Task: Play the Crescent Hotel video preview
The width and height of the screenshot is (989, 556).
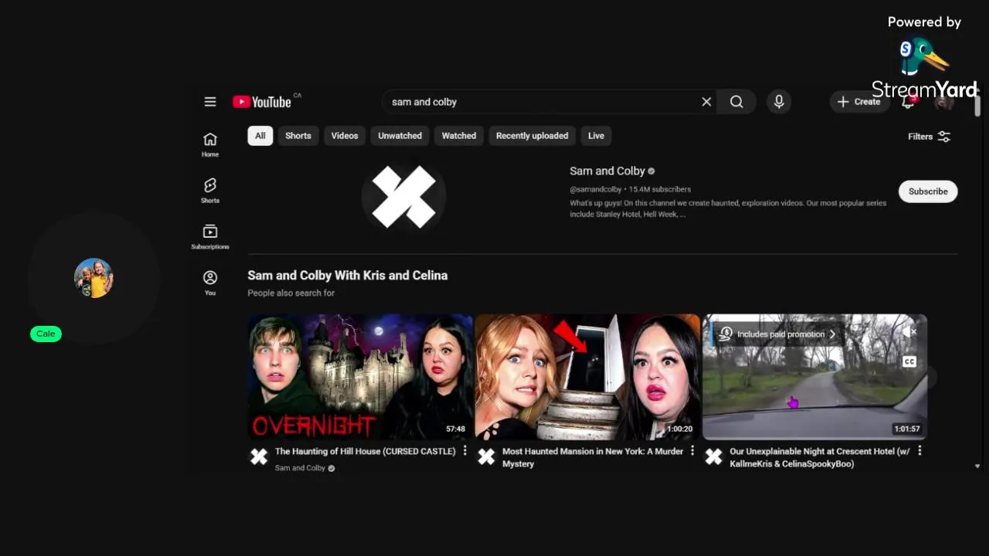Action: [x=814, y=377]
